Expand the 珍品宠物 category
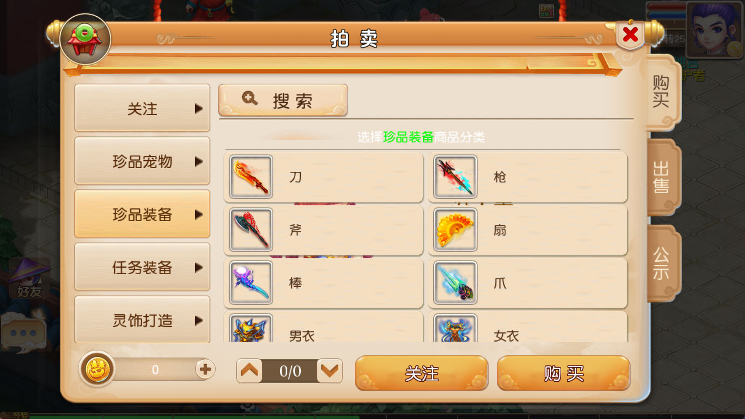745x419 pixels. click(142, 161)
